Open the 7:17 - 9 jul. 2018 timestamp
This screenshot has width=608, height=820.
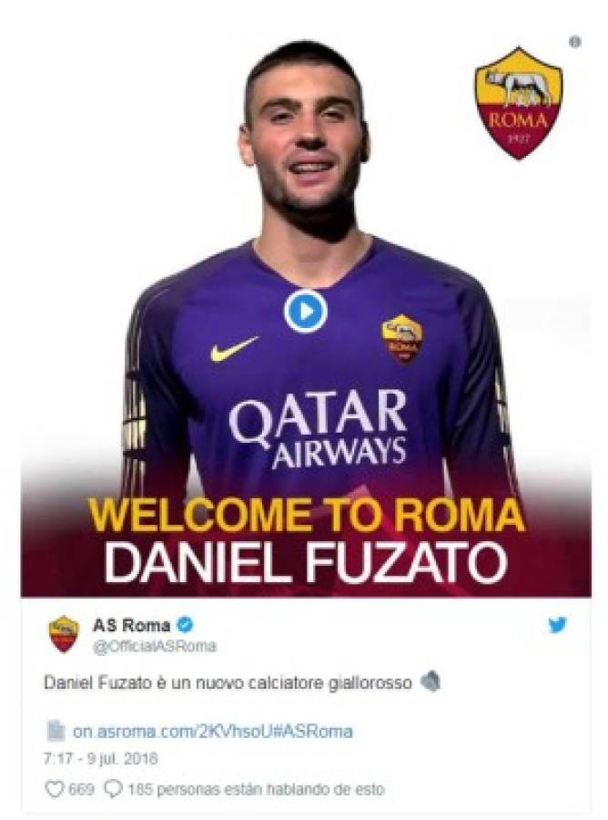point(100,758)
